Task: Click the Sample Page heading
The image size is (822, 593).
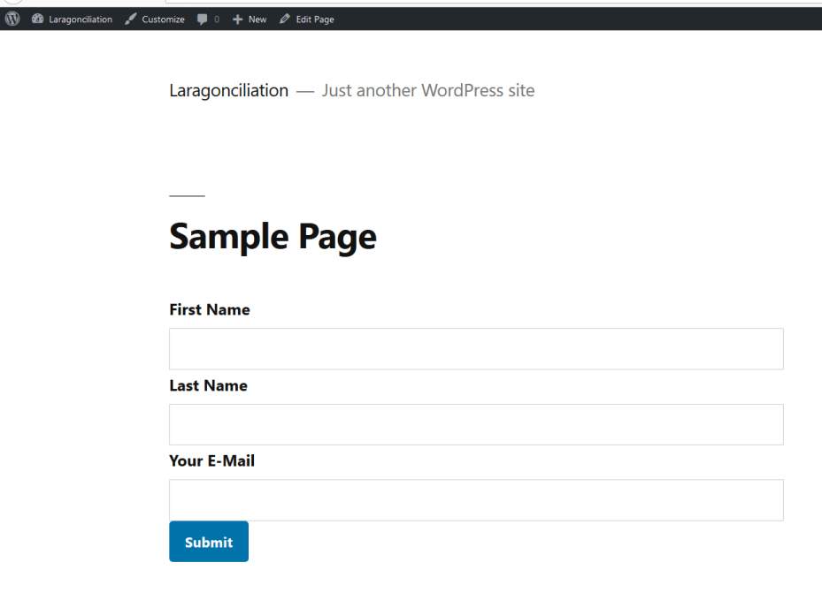Action: [273, 236]
